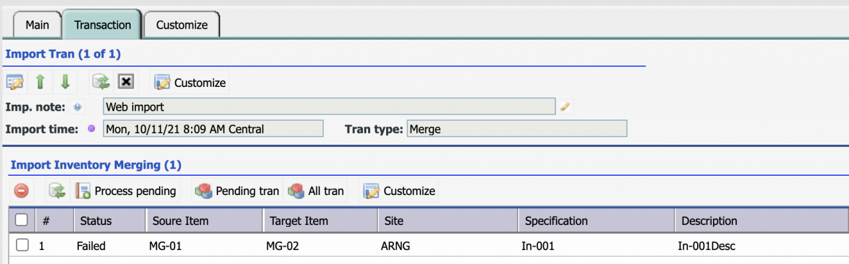Switch to the Main tab
The height and width of the screenshot is (264, 849).
(x=37, y=25)
